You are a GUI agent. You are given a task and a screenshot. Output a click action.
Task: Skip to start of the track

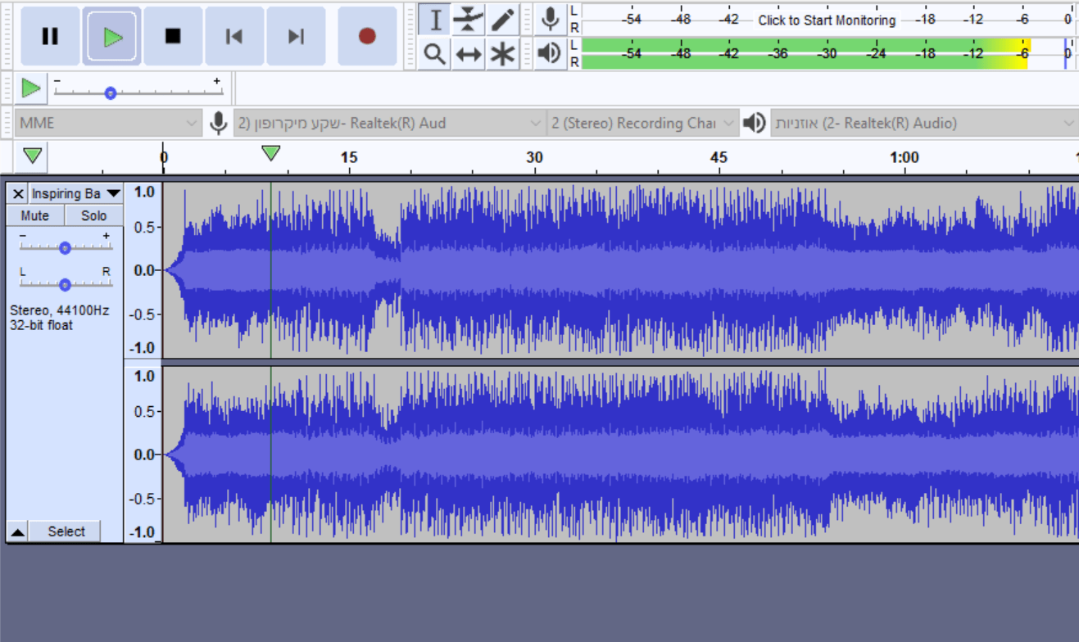tap(234, 36)
